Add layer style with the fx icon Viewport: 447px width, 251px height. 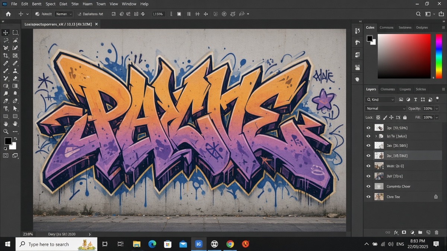pyautogui.click(x=396, y=232)
